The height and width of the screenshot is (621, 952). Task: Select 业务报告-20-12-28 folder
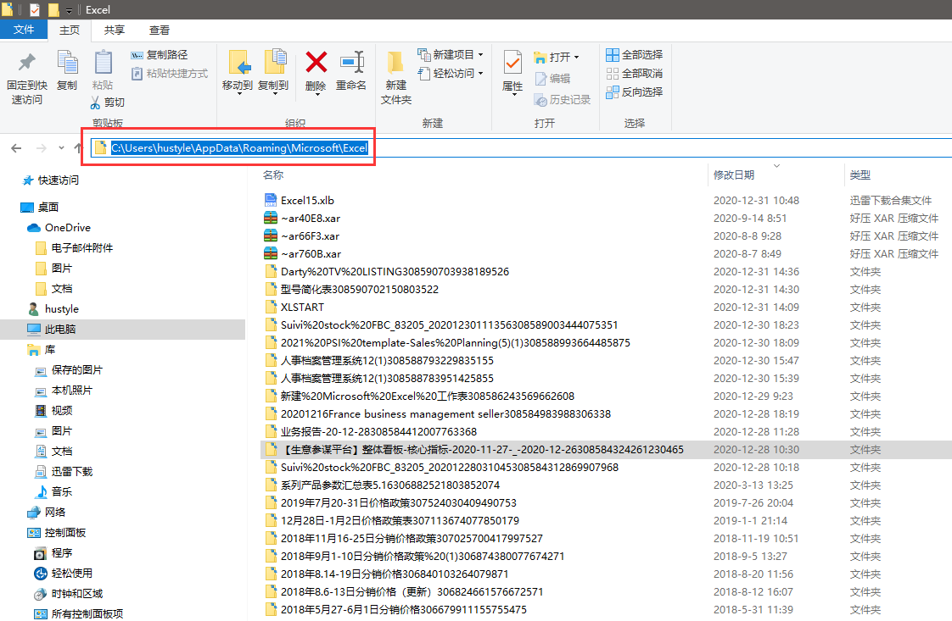(x=379, y=432)
